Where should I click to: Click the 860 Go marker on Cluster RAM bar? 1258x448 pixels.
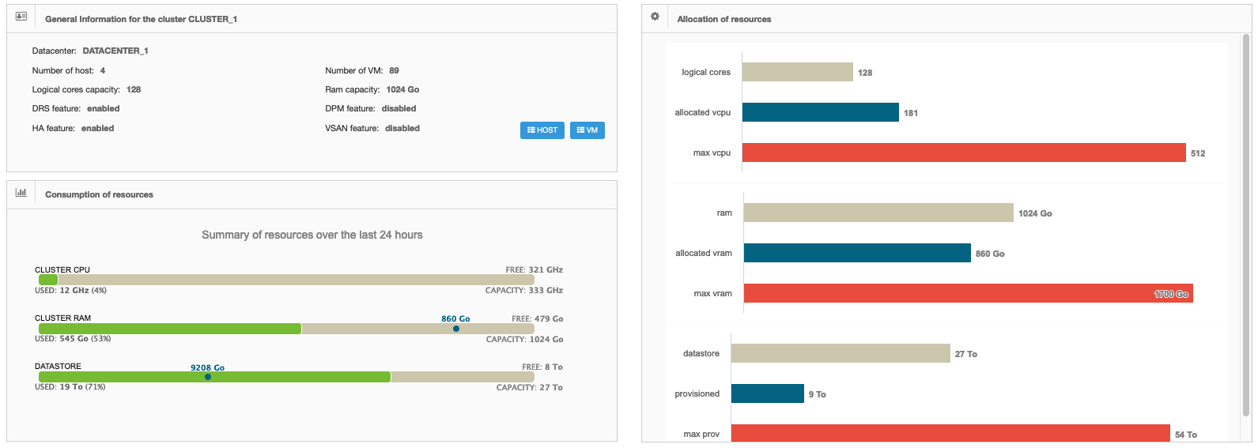coord(456,329)
